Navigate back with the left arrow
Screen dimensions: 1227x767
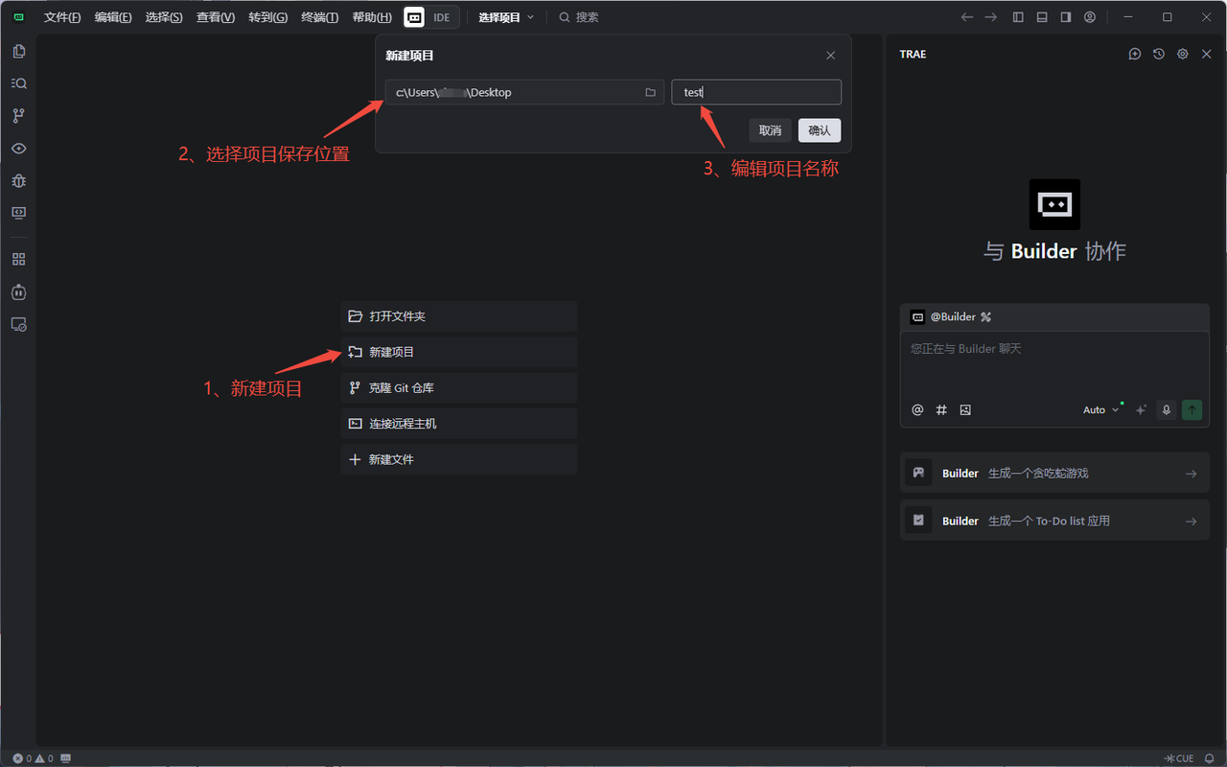(x=966, y=17)
